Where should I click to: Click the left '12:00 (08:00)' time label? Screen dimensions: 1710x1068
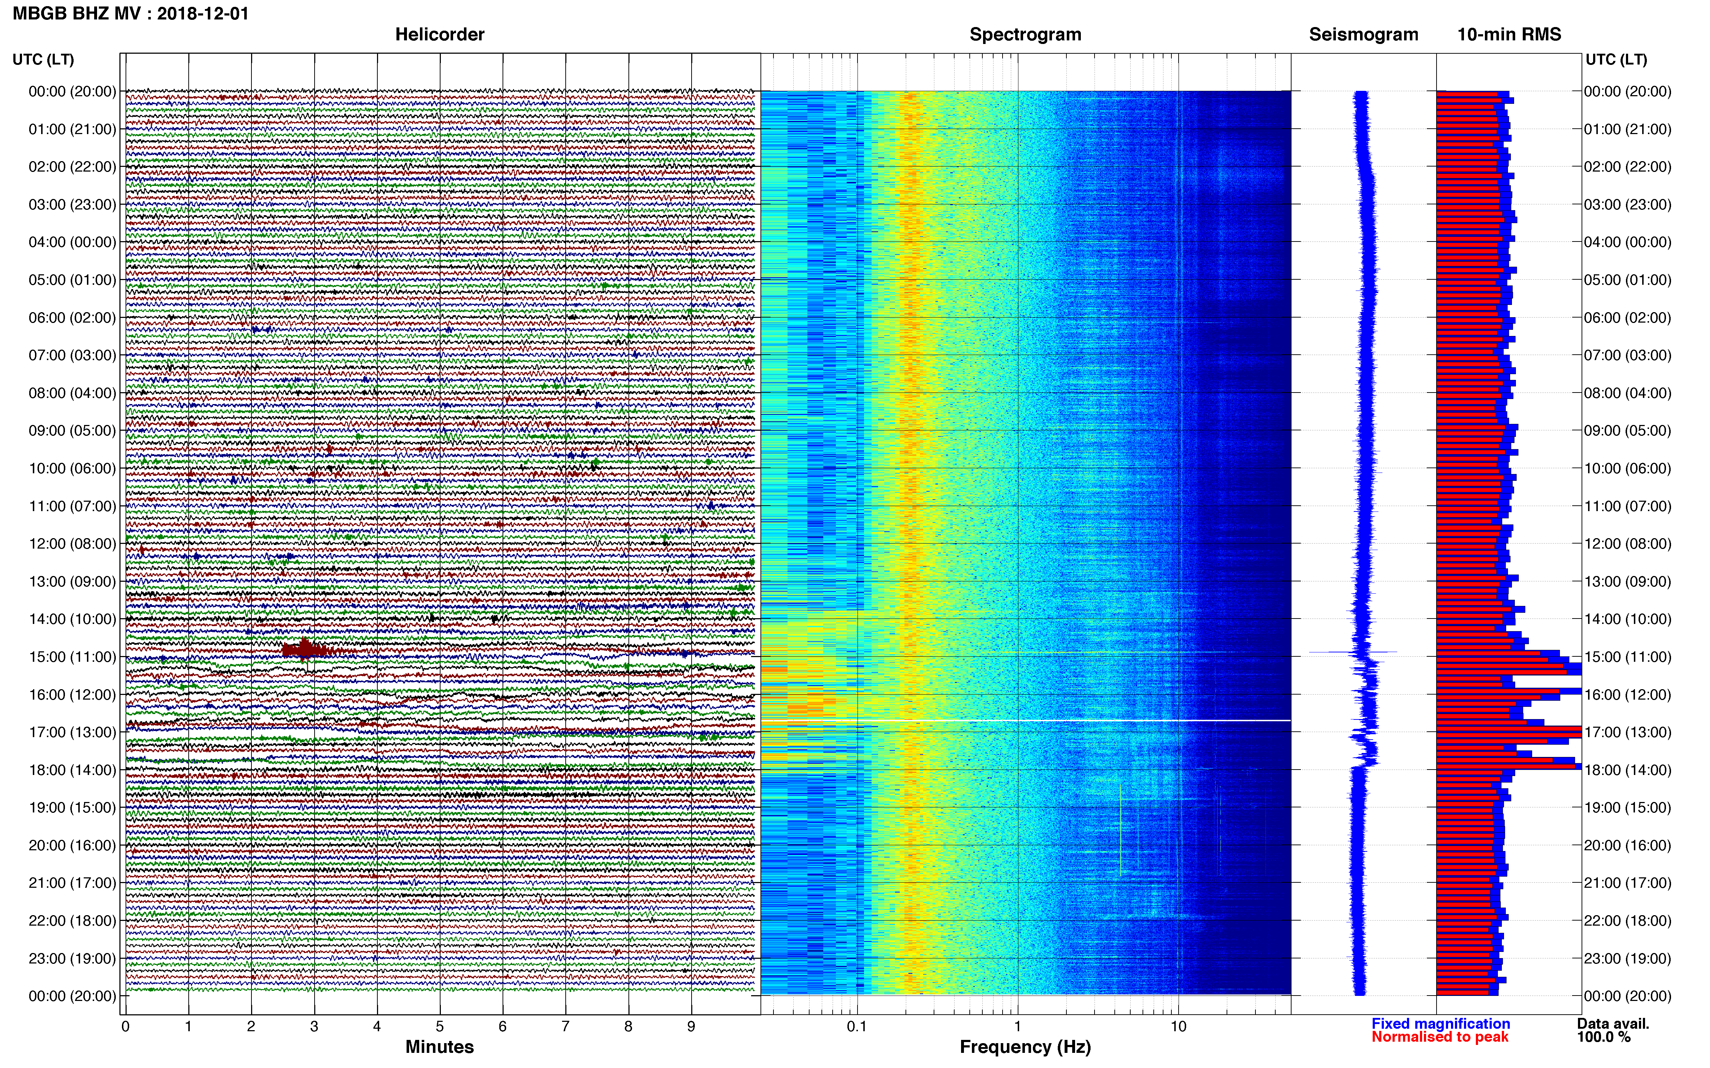tap(72, 543)
